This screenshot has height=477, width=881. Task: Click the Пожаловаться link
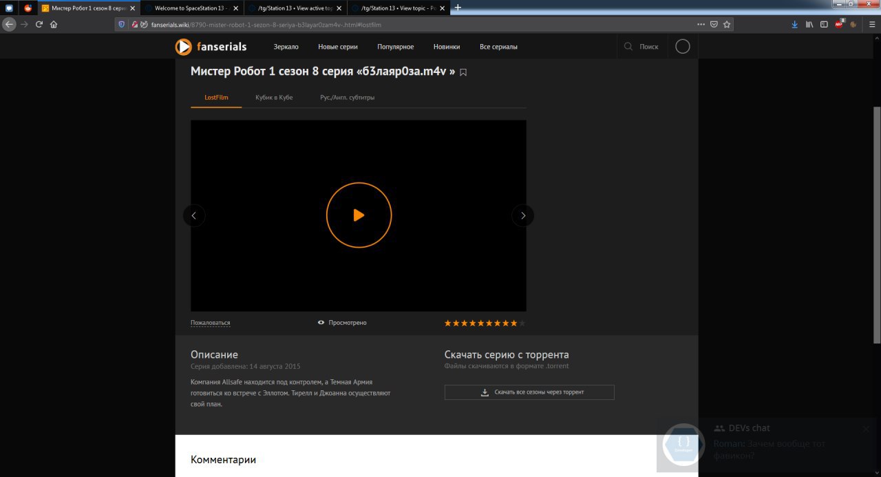[x=211, y=323]
